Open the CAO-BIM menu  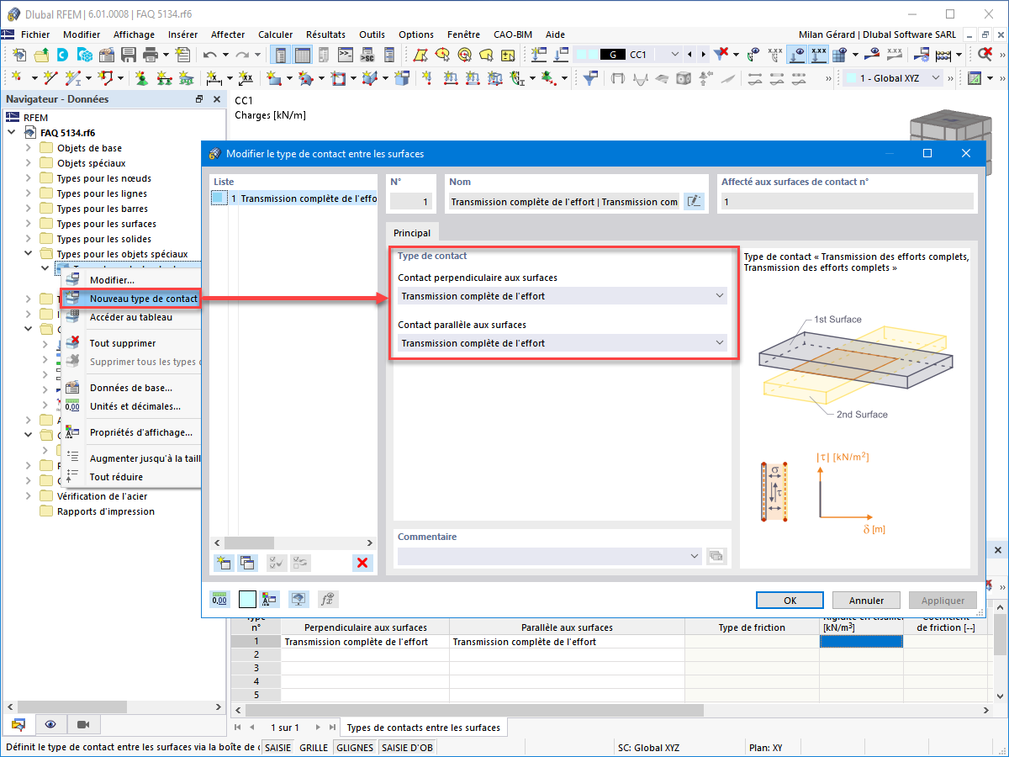tap(512, 34)
